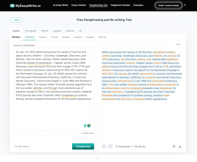The height and width of the screenshot is (162, 197).
Task: Download paraphrased output with download icon
Action: 180,146
